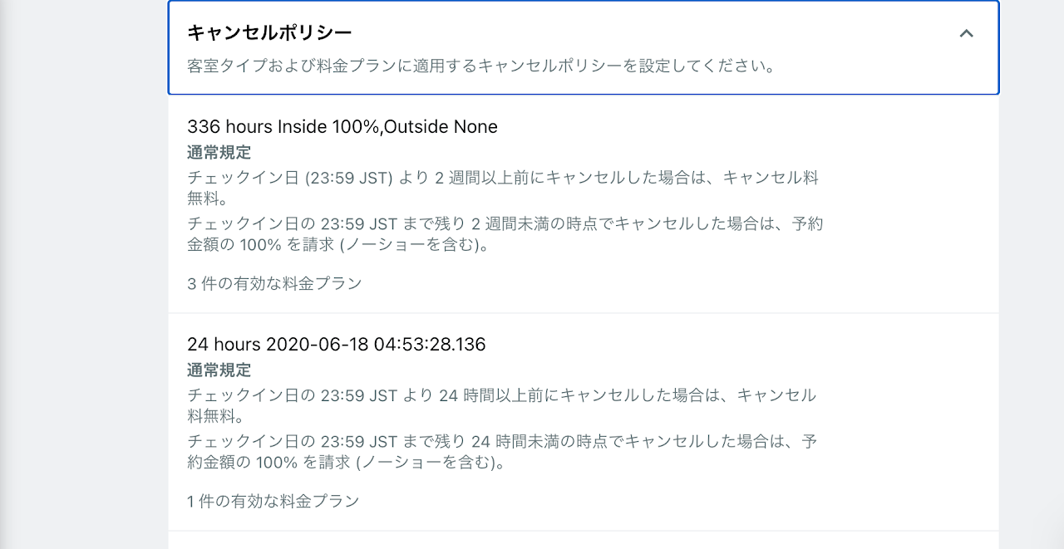
Task: Click the blank policy row below the 24 hours policy
Action: 582,541
